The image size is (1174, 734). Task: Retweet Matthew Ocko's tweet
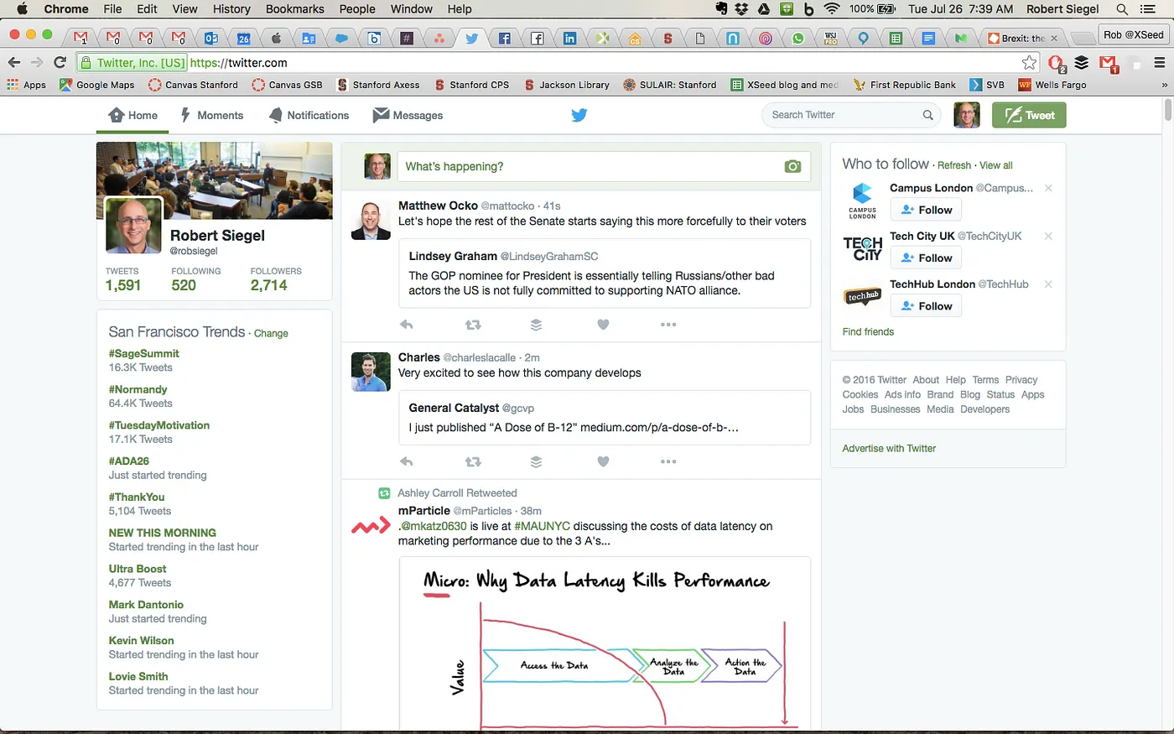pos(473,325)
